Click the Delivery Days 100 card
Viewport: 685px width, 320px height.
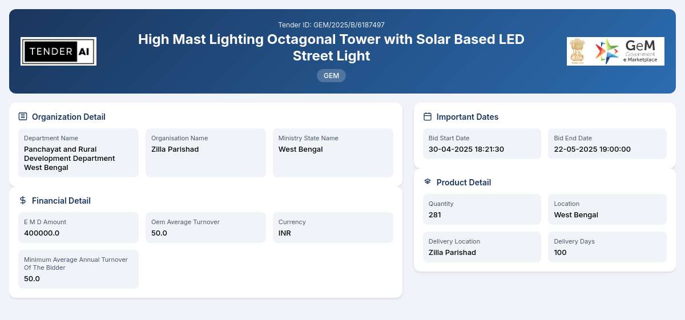coord(607,247)
